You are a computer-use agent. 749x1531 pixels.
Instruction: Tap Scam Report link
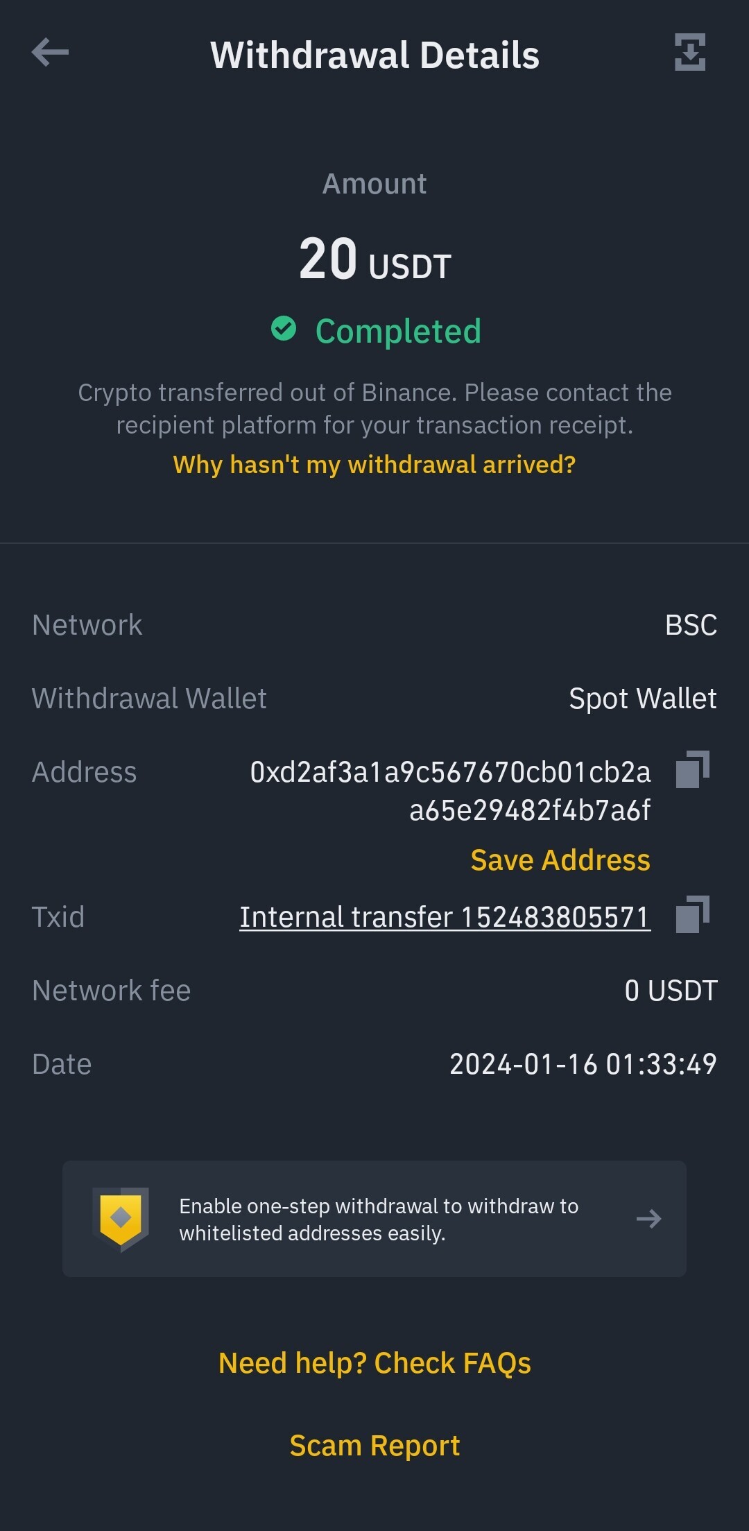click(374, 1446)
